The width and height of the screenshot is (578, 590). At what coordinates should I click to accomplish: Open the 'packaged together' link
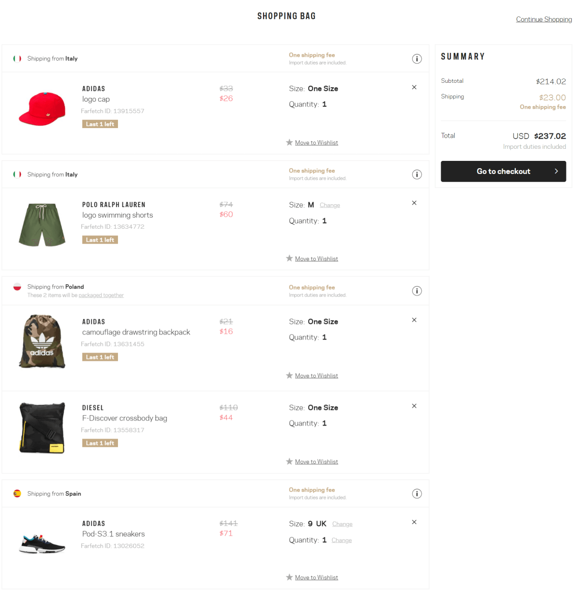[x=101, y=295]
